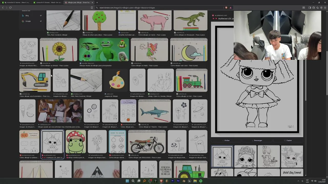Open File Explorer from the taskbar
Screen dimensions: 328x184
coord(195,181)
